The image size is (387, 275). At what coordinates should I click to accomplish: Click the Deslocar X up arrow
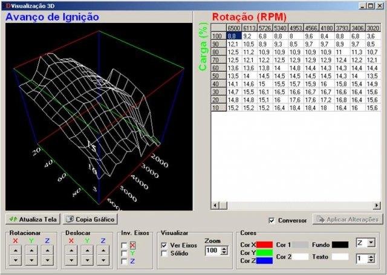(71, 250)
